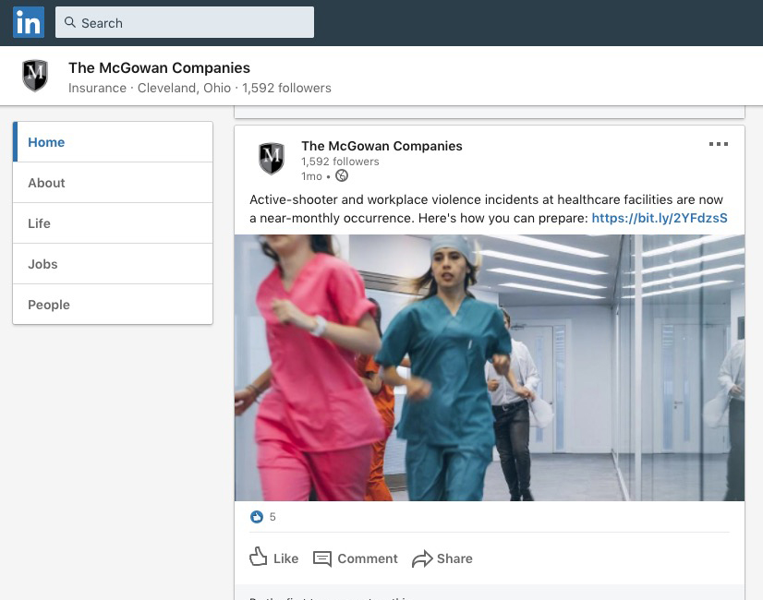Screen dimensions: 763x600
Task: Click The McGowan Companies post author name
Action: pyautogui.click(x=381, y=146)
